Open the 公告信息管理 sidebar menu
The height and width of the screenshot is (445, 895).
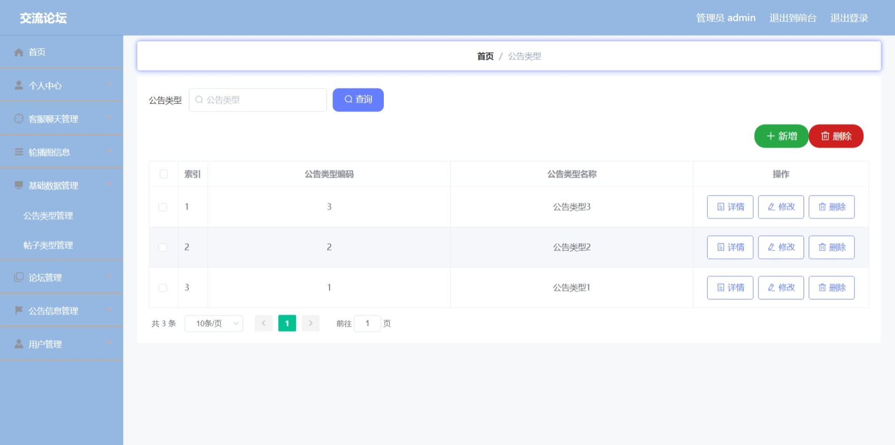[61, 310]
